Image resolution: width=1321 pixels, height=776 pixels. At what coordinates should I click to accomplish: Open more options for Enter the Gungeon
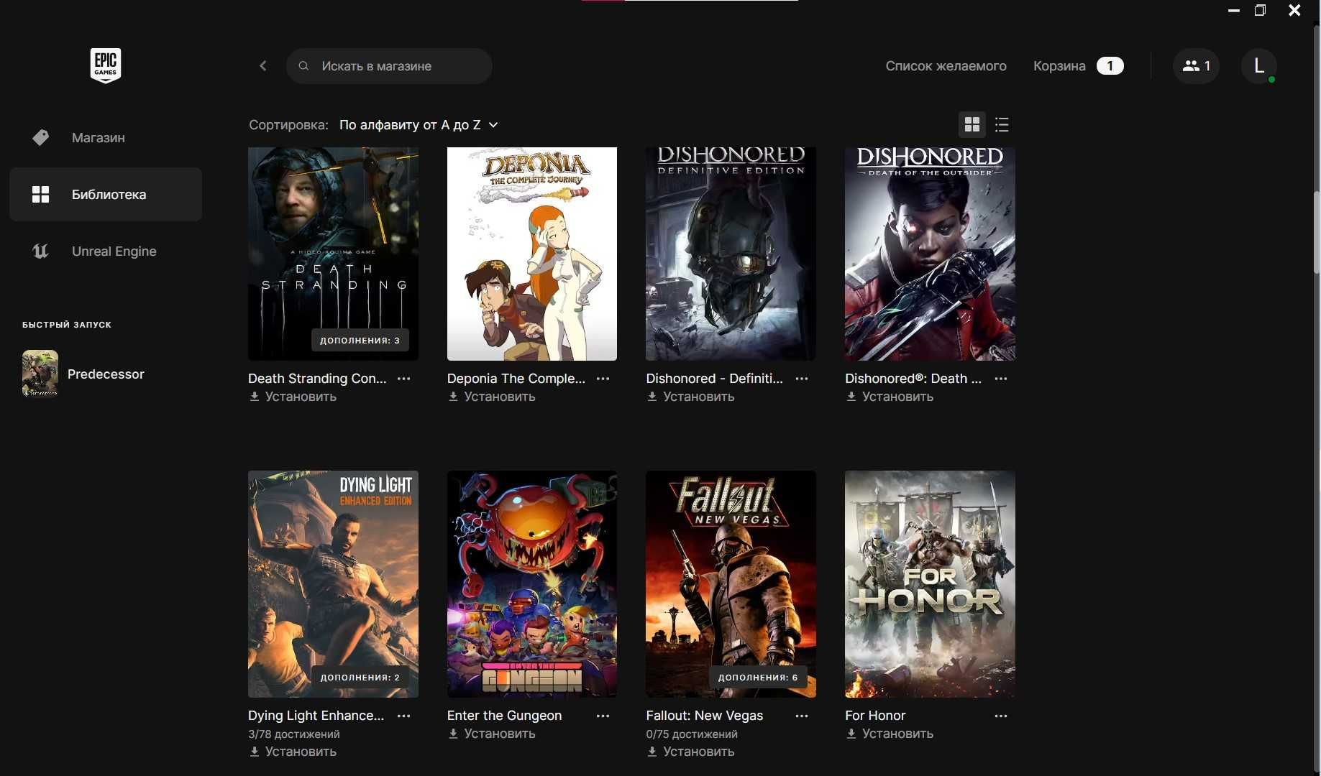[603, 716]
